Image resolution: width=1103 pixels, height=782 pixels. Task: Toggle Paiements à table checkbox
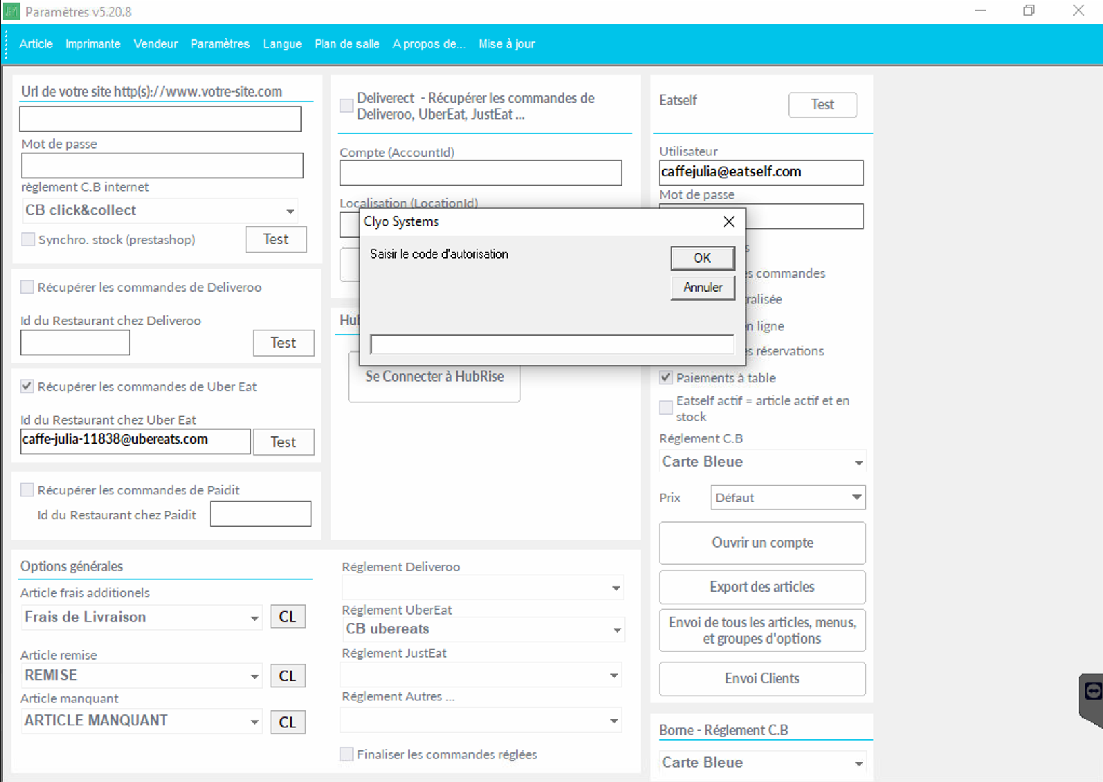[x=666, y=377]
